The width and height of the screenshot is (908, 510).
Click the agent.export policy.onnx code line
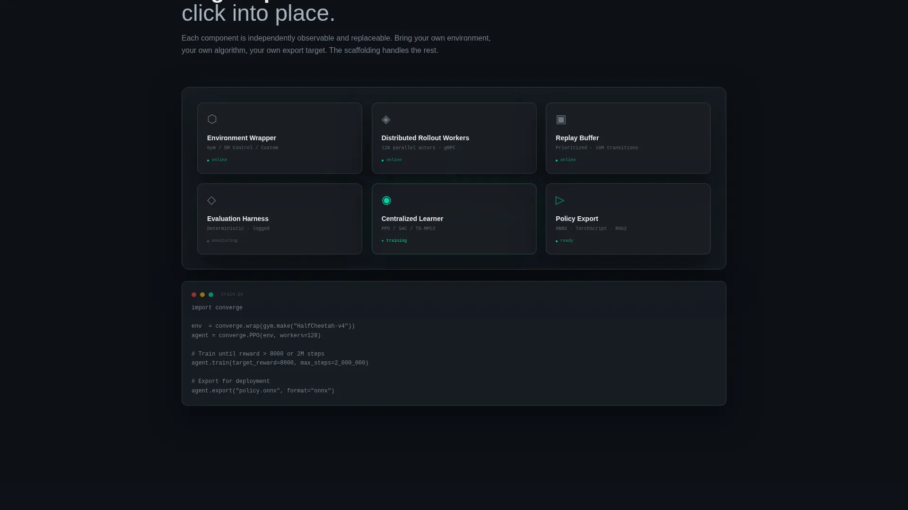263,391
